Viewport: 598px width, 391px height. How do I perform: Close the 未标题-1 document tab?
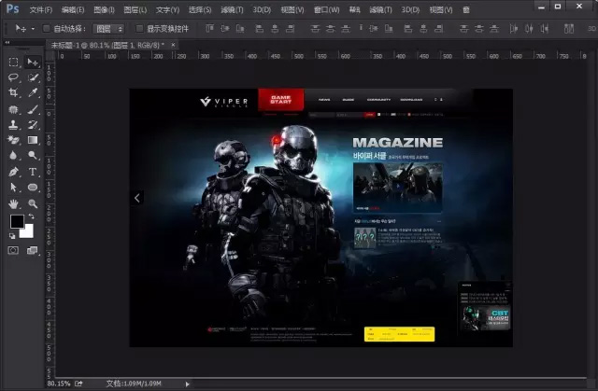tap(173, 45)
